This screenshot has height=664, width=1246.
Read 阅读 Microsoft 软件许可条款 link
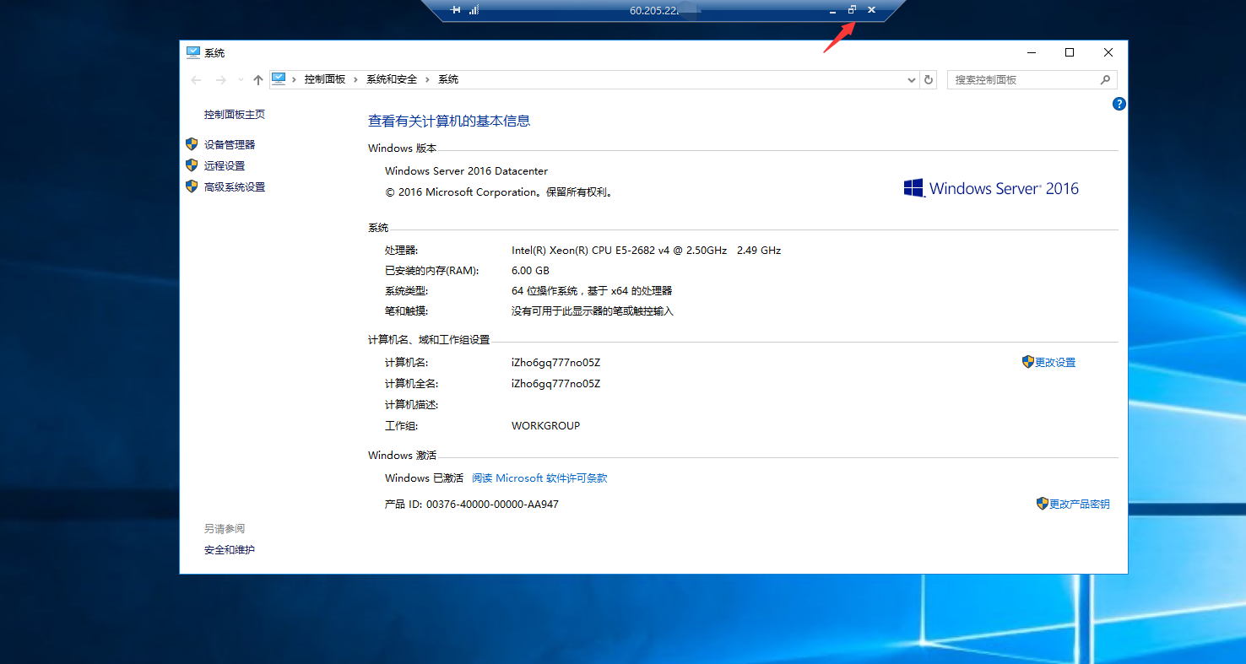click(x=539, y=478)
